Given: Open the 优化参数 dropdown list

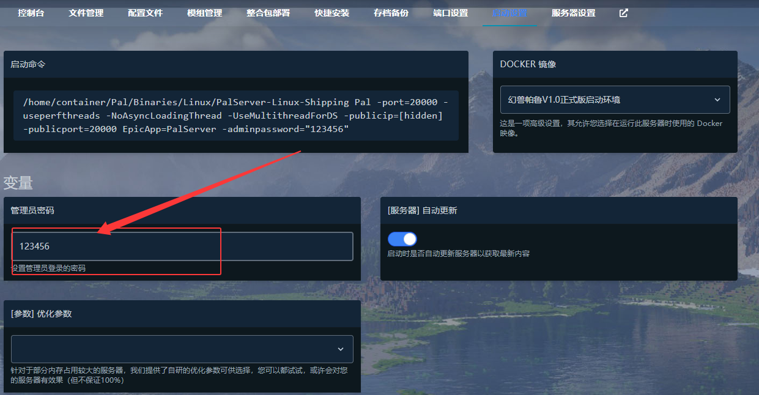Looking at the screenshot, I should pyautogui.click(x=182, y=349).
